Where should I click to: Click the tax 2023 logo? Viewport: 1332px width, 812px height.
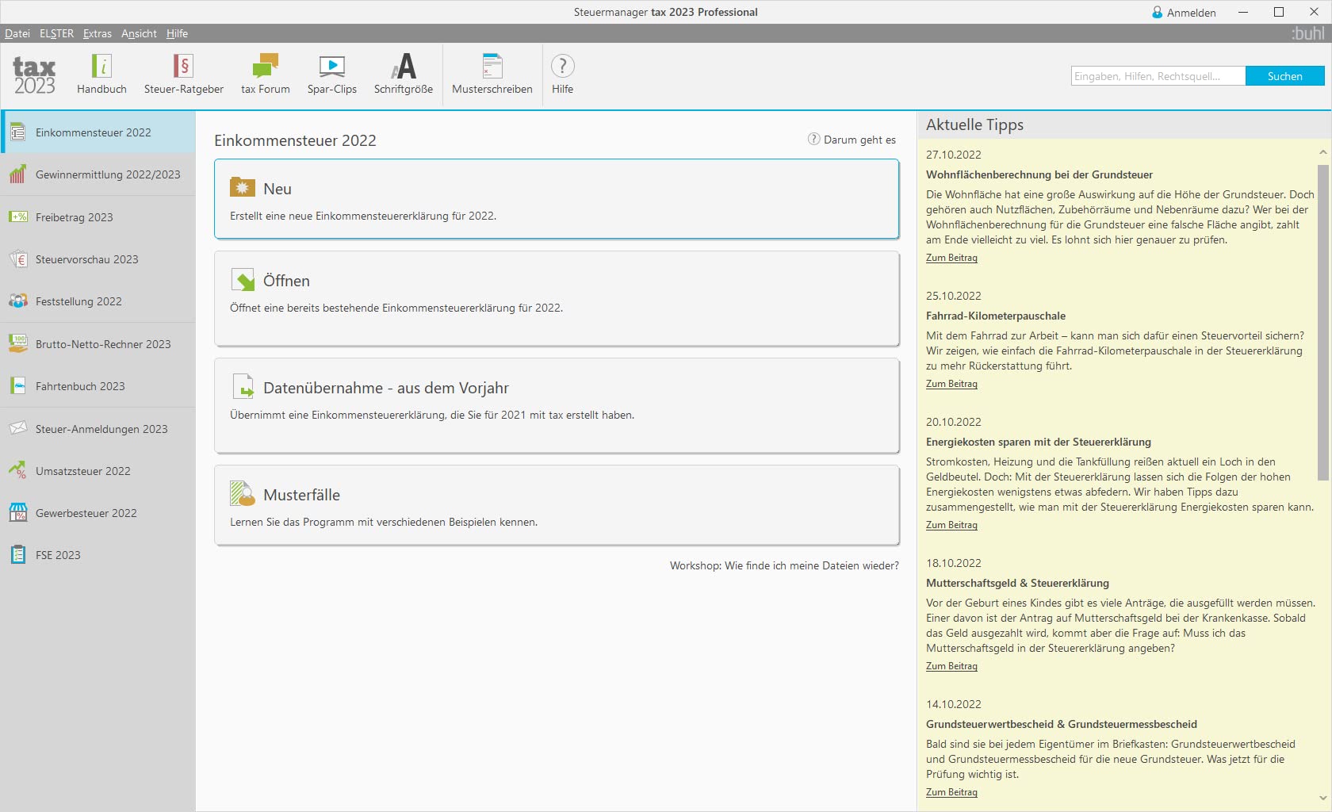(x=34, y=76)
